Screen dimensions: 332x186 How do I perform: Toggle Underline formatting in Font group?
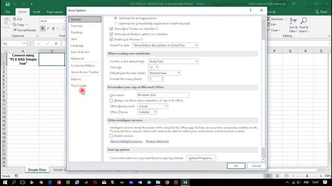[x=53, y=28]
